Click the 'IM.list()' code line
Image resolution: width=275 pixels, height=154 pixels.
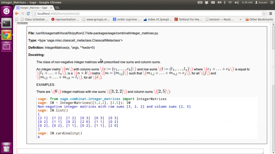[53, 110]
